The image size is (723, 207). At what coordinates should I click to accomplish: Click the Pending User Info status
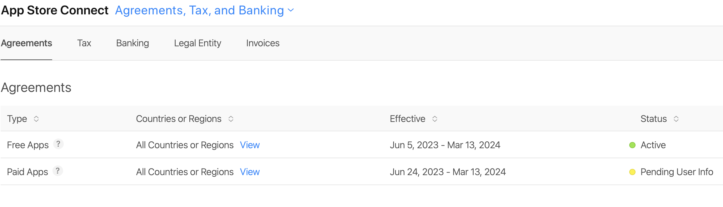677,172
